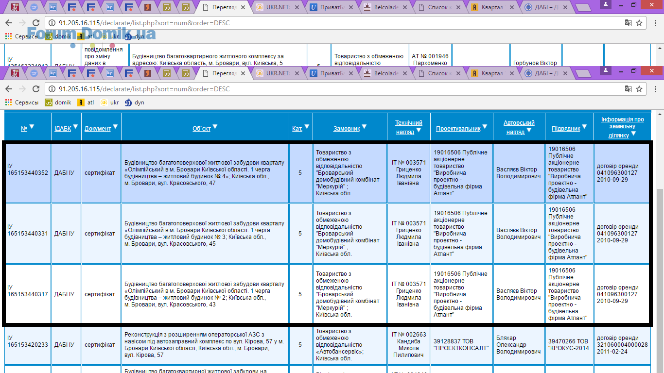
Task: Click the translate icon in the lower window's address bar
Action: [x=629, y=89]
